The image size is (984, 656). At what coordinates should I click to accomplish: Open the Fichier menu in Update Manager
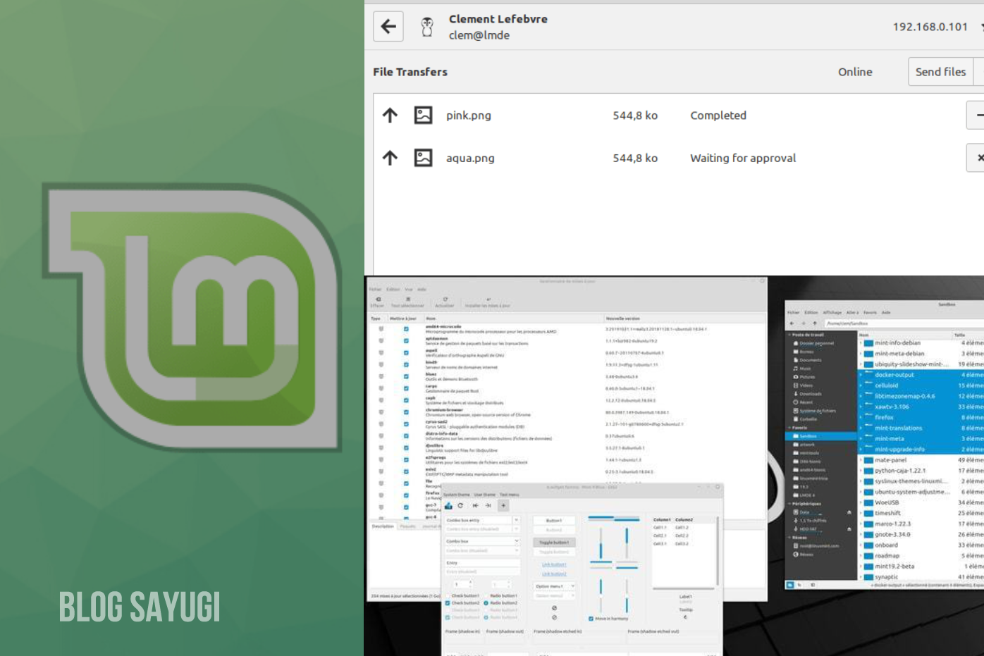click(x=375, y=289)
